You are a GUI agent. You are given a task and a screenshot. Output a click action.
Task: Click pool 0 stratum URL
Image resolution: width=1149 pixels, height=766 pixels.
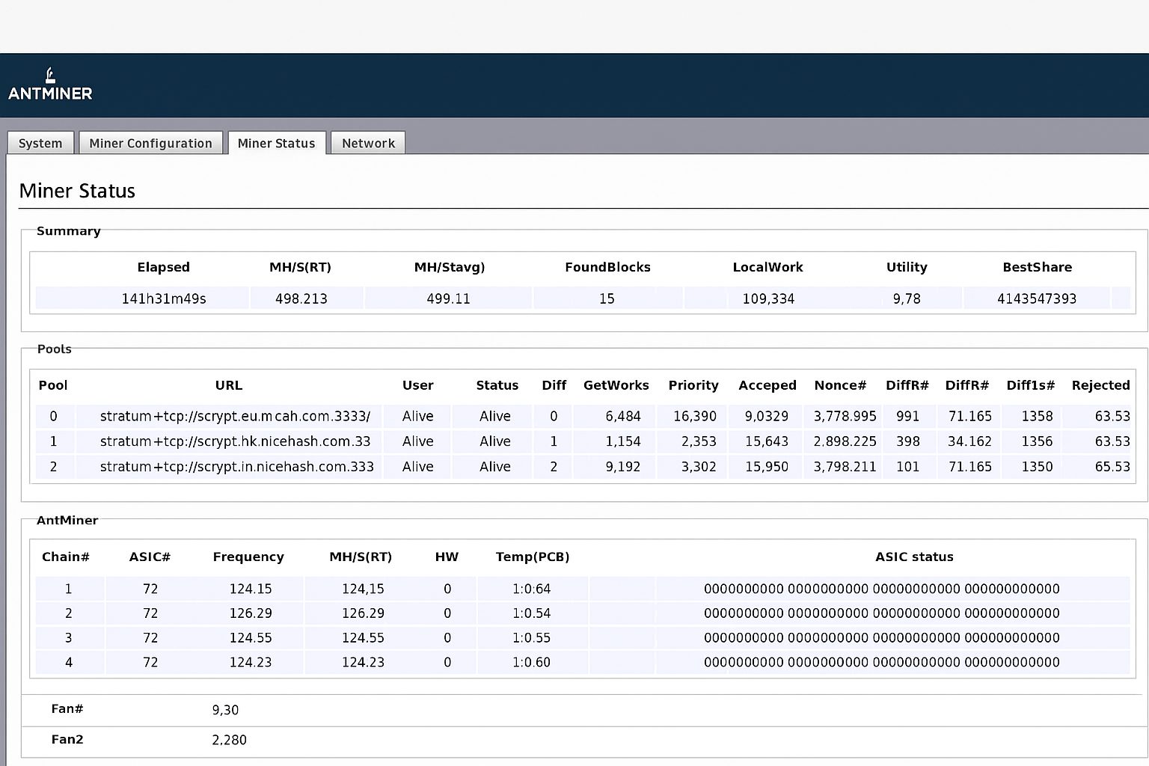235,416
